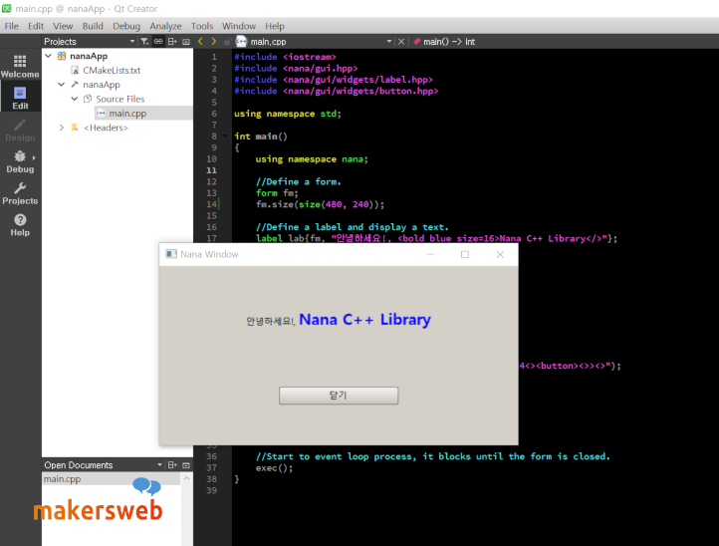Open Help mode in sidebar
719x546 pixels.
[x=20, y=224]
